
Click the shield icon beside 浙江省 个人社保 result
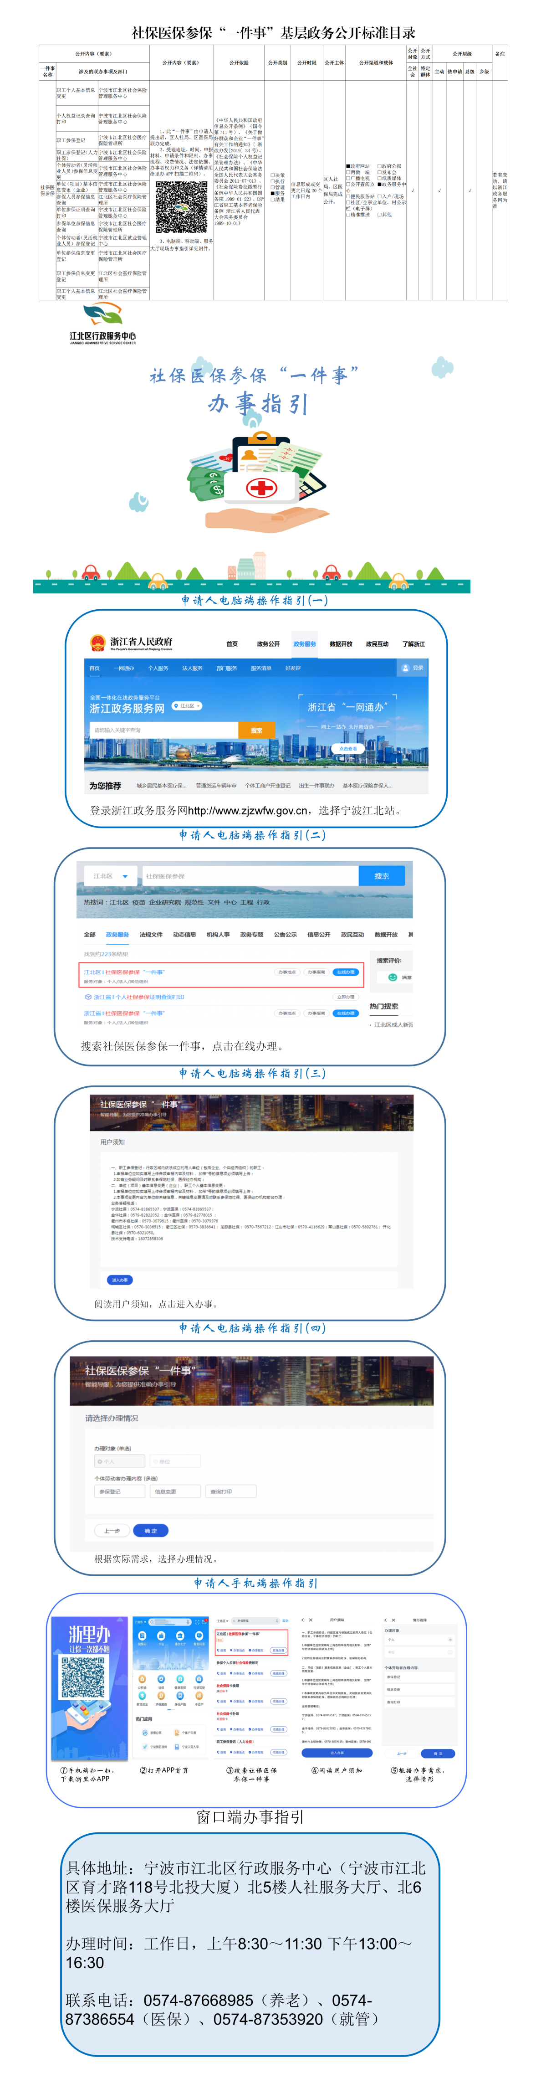pyautogui.click(x=88, y=997)
